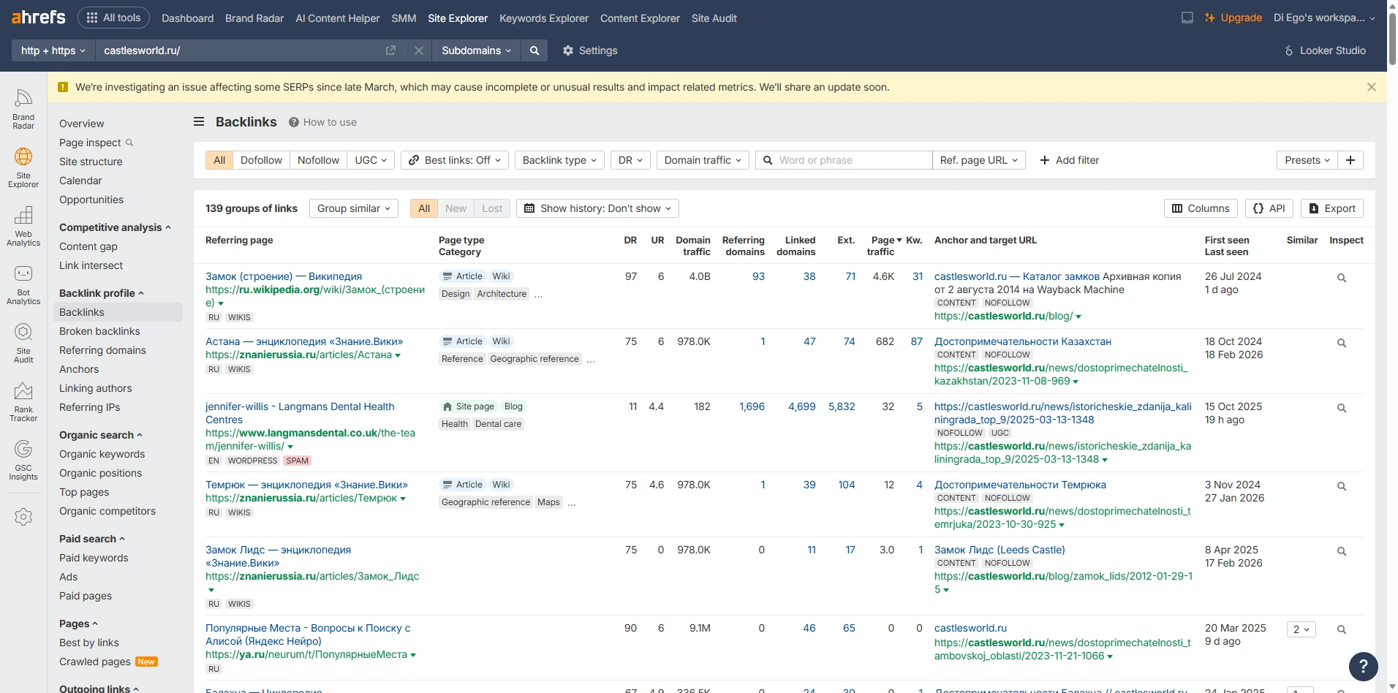Dismiss the SERP warning banner
This screenshot has width=1398, height=693.
click(1372, 87)
